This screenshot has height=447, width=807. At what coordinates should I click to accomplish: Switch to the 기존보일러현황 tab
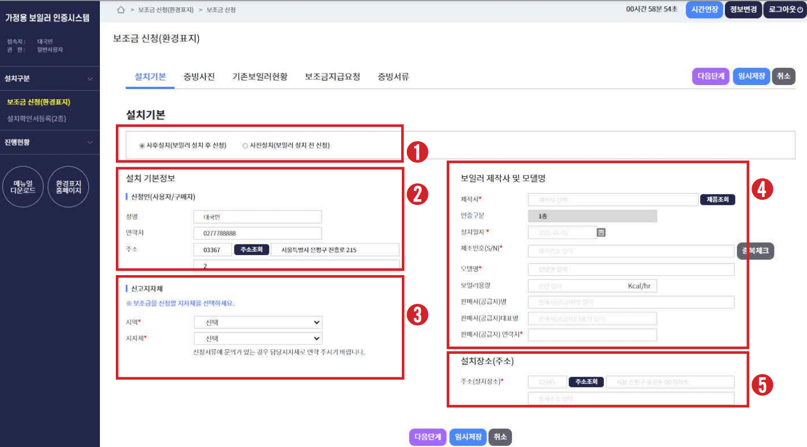[x=260, y=76]
